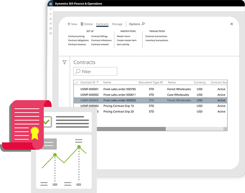Open STD link in the USMF-000003 row

click(151, 100)
